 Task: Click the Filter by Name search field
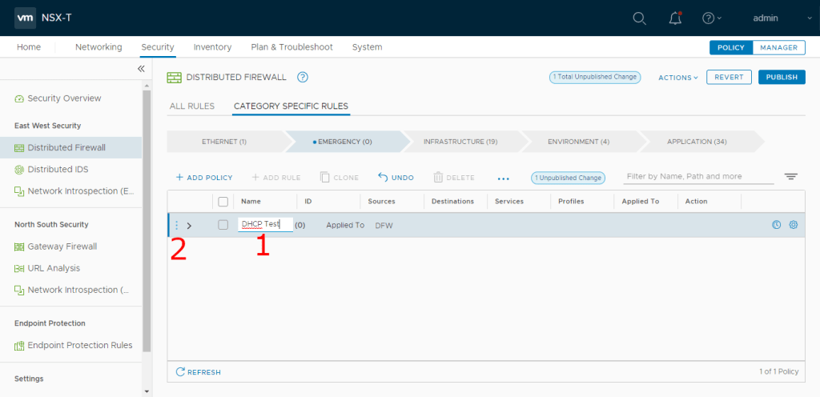click(698, 176)
